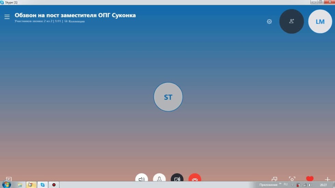
Task: Take a snapshot of the call
Action: point(292,179)
